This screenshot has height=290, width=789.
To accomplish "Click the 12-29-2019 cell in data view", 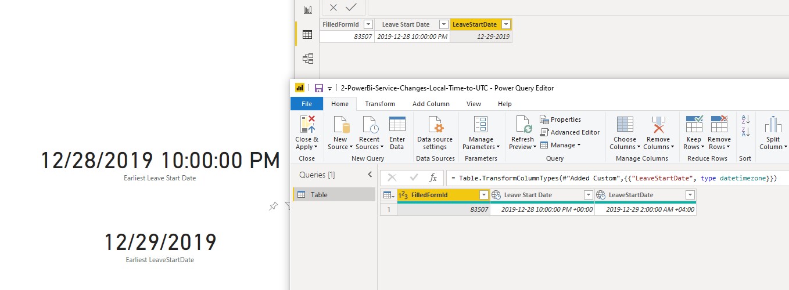I will (481, 37).
